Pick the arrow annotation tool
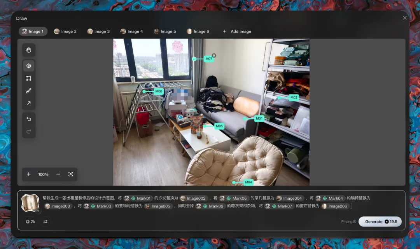The image size is (420, 249). [29, 103]
